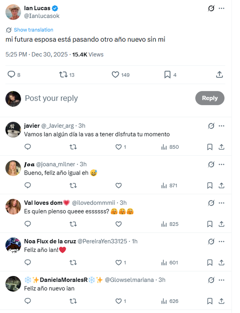Screen dimensions: 240x313
Task: Repost Noa Flux de la cruz's reply
Action: click(73, 263)
